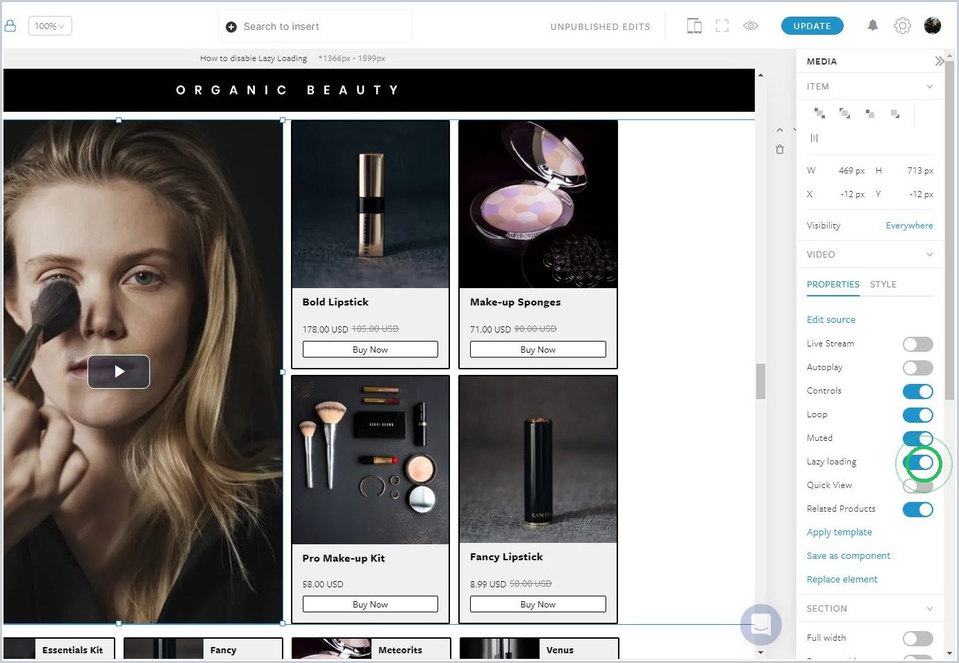Open the user profile avatar
This screenshot has height=663, width=959.
click(933, 26)
